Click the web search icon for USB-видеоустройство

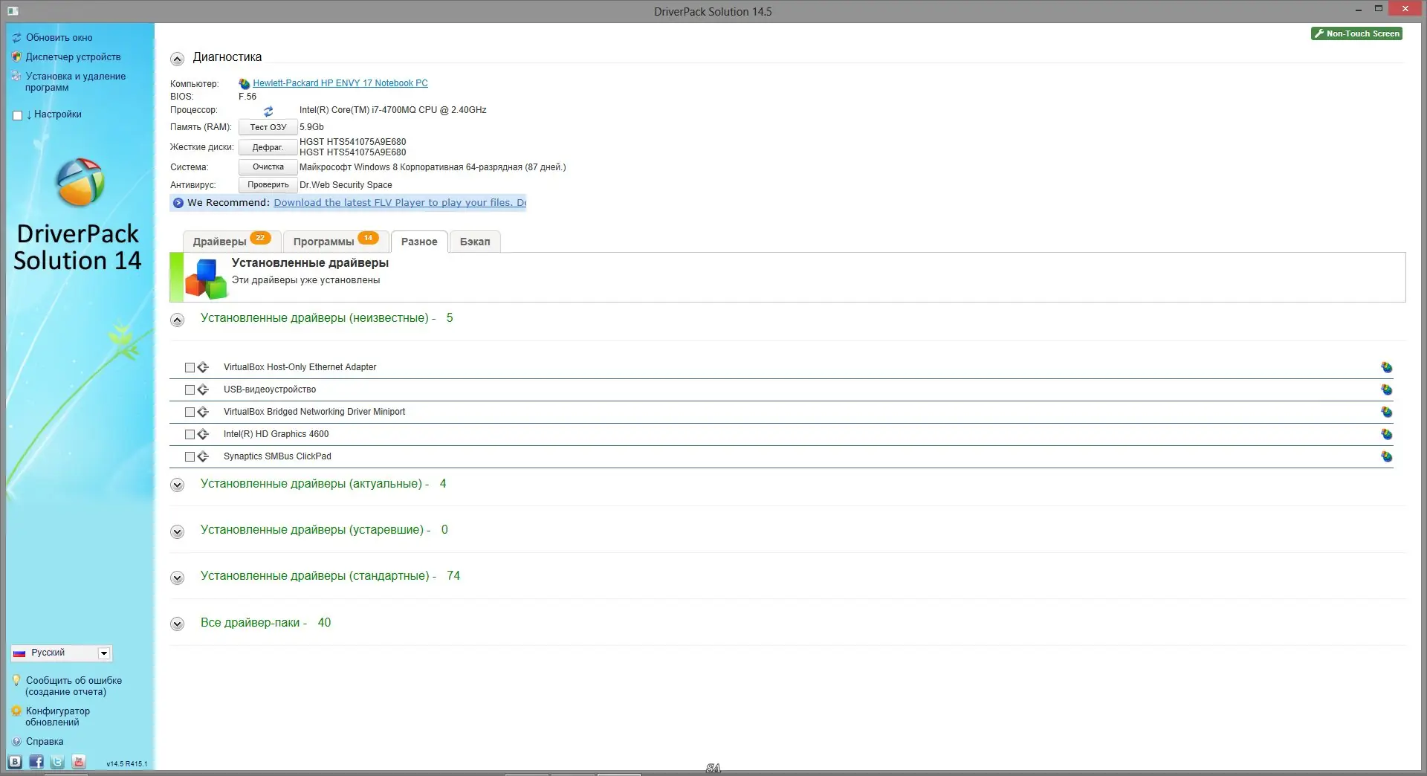coord(1386,389)
